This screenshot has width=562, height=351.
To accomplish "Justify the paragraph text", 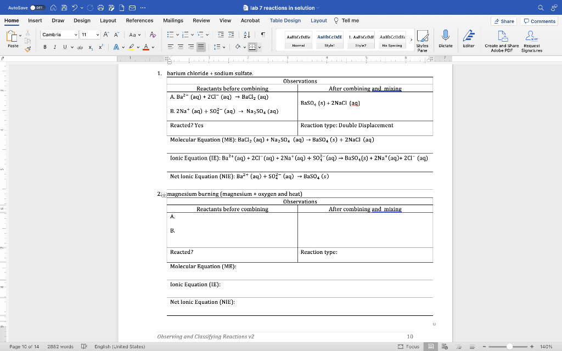I will (x=201, y=47).
